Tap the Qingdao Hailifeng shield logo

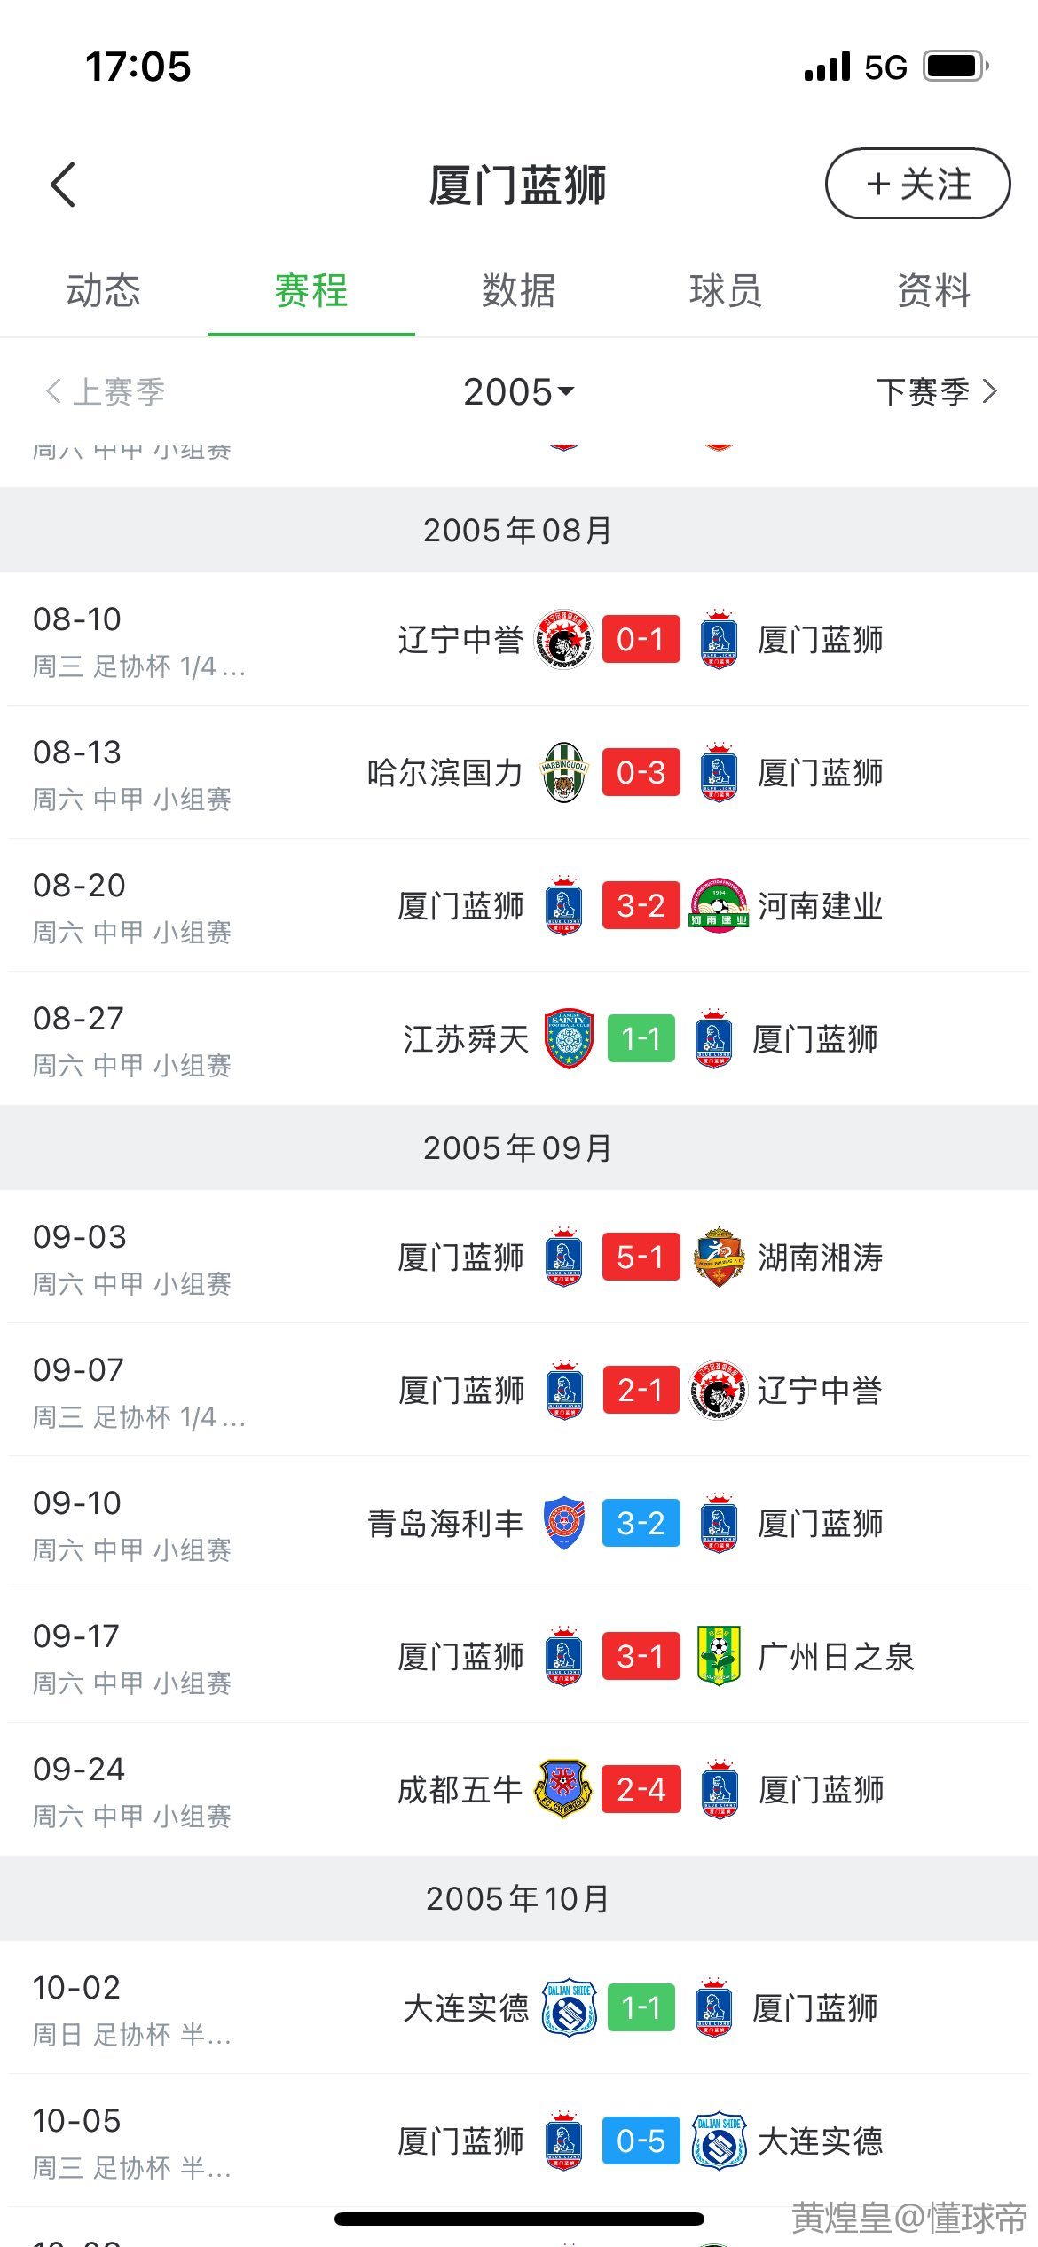[x=563, y=1523]
